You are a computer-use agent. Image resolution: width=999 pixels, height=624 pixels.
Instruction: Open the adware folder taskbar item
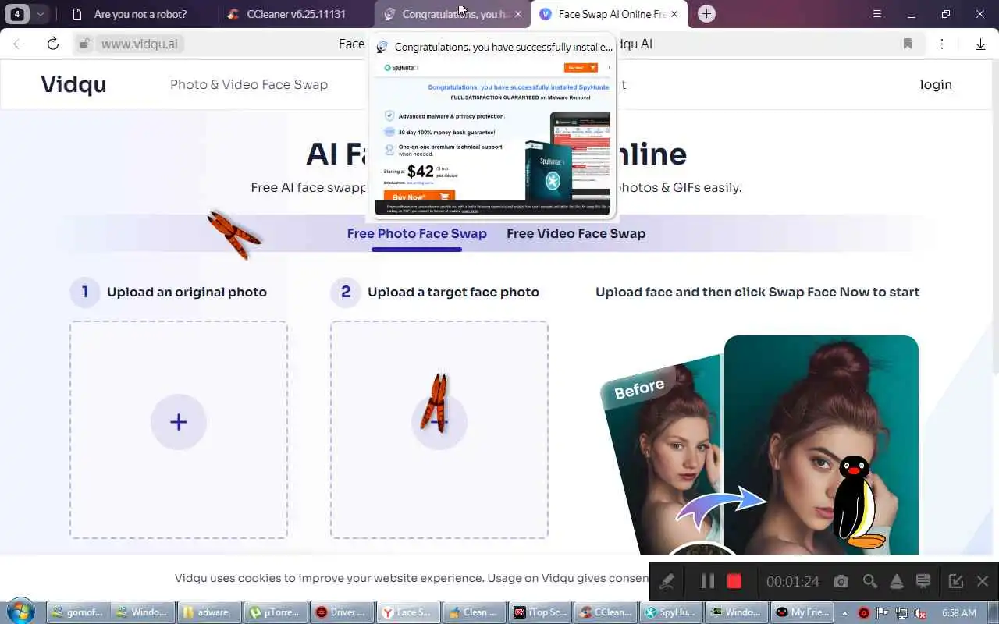209,612
